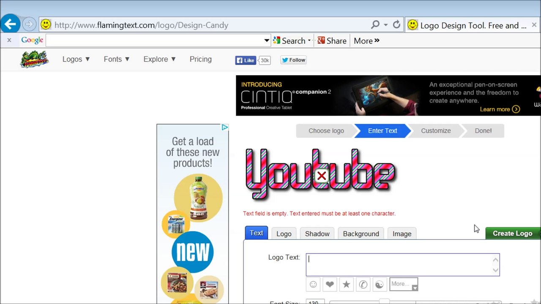
Task: Open the Explore dropdown menu
Action: point(160,60)
